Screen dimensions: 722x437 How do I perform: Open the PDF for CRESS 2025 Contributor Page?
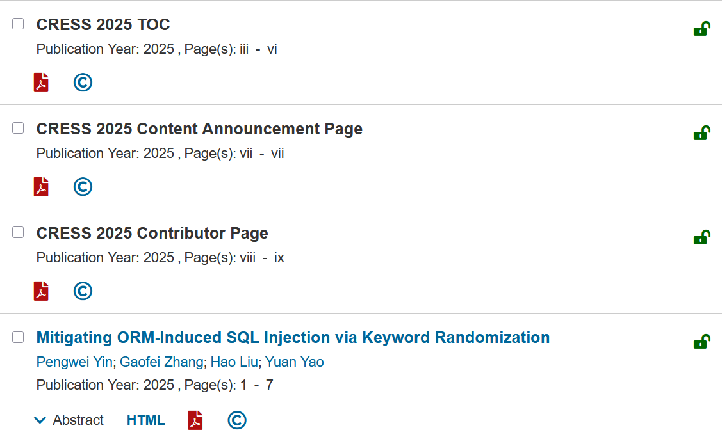pyautogui.click(x=41, y=291)
